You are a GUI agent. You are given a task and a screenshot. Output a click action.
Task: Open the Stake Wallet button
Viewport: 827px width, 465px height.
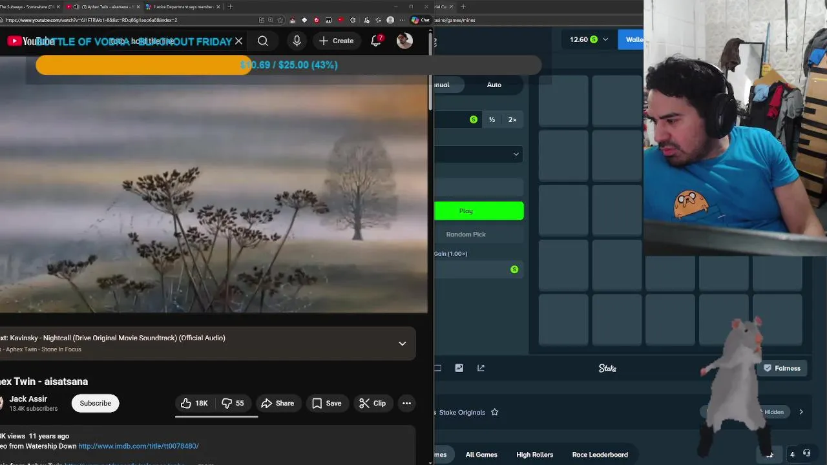point(631,39)
